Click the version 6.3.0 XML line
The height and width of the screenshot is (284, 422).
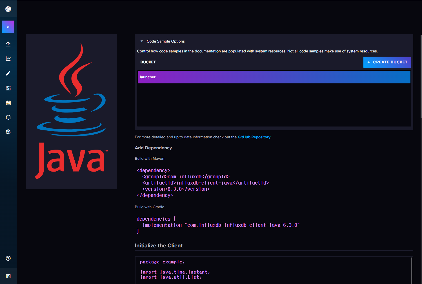coord(176,189)
